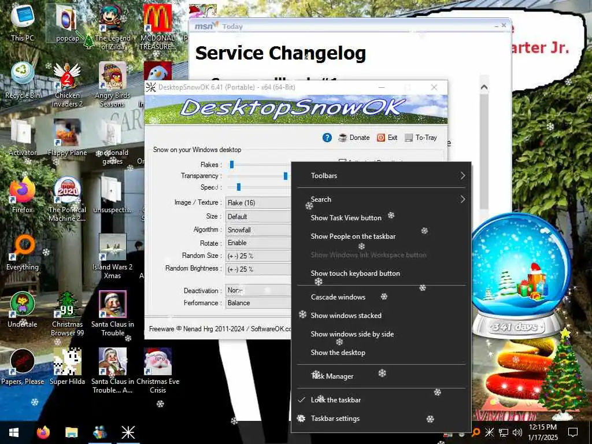Select Show Task View button
Viewport: 592px width, 444px height.
(x=382, y=218)
